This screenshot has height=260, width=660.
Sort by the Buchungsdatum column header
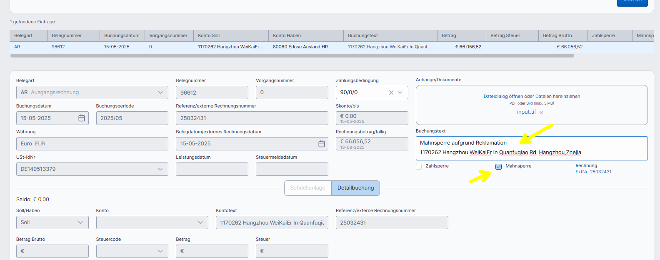coord(122,36)
